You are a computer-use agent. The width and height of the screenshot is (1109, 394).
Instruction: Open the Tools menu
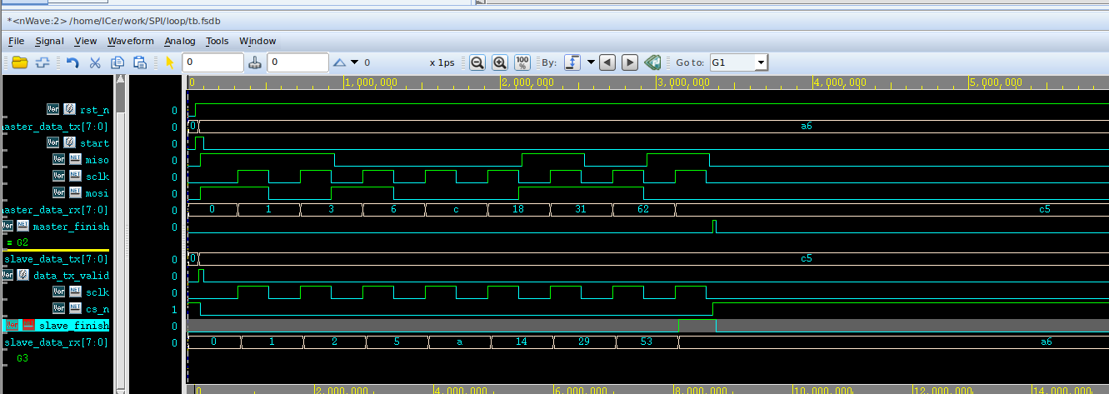[x=217, y=41]
